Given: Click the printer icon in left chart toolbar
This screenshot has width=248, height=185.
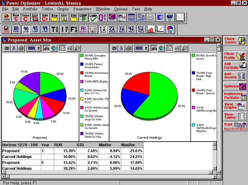Looking at the screenshot, I should coord(21,48).
